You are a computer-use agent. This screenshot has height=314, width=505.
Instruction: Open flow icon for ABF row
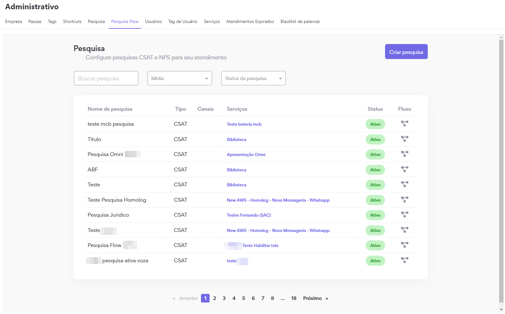click(405, 169)
